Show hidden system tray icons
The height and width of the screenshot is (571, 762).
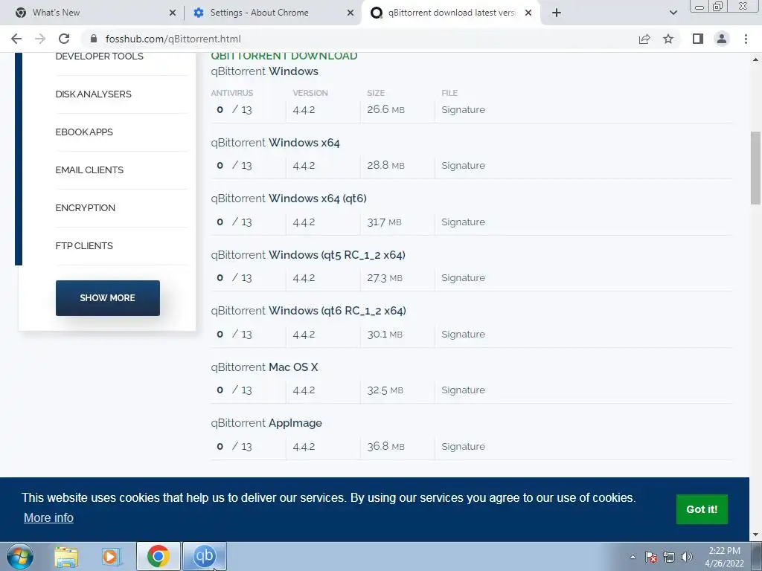[633, 557]
